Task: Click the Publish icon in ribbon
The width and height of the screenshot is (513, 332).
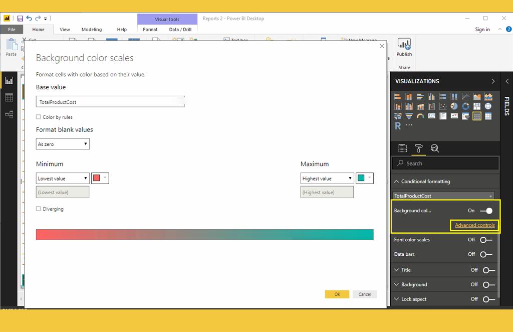Action: [x=404, y=48]
